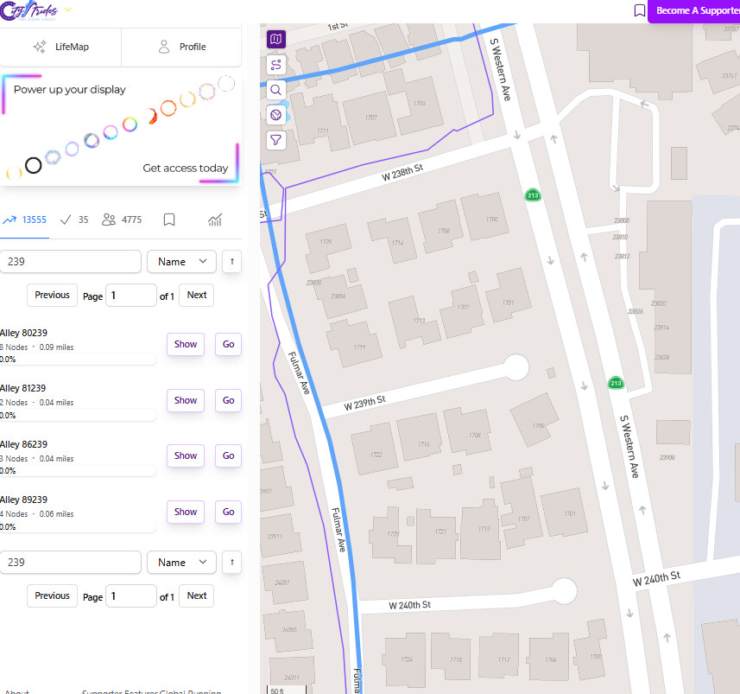
Task: Click the top search field containing 239
Action: coord(71,262)
